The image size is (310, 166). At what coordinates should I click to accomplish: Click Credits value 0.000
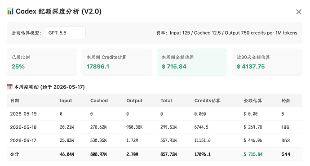pos(200,114)
